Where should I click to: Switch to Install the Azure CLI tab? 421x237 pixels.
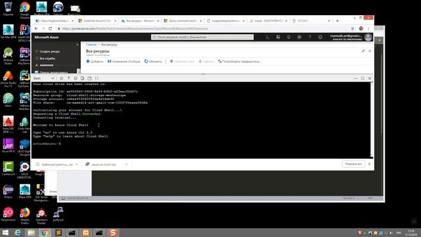(x=97, y=20)
